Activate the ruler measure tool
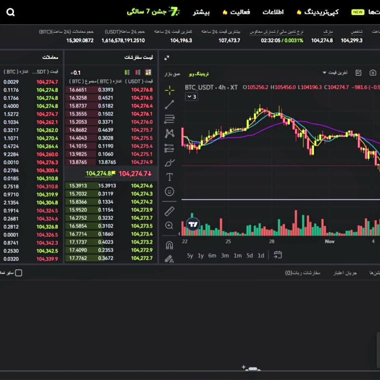Image resolution: width=380 pixels, height=380 pixels. point(170,211)
